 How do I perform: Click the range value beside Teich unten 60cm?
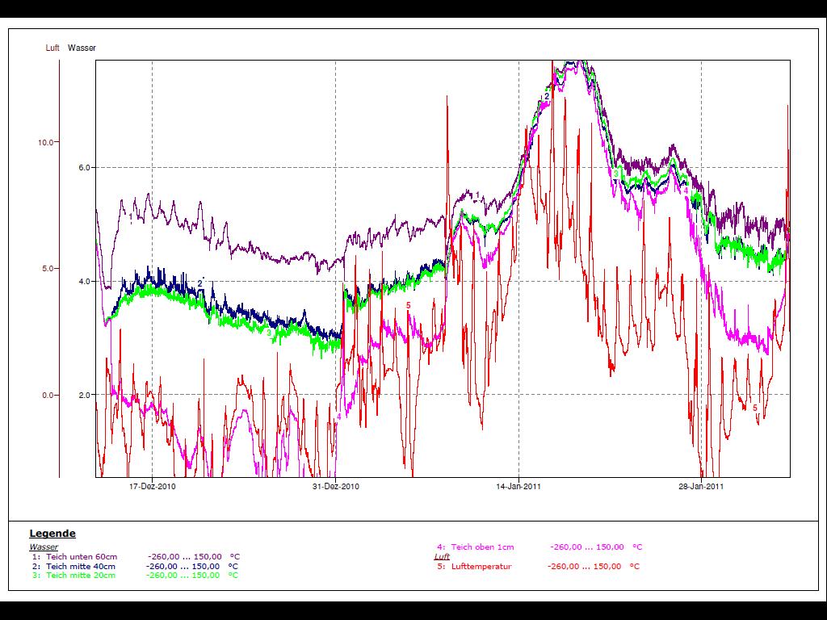(185, 557)
